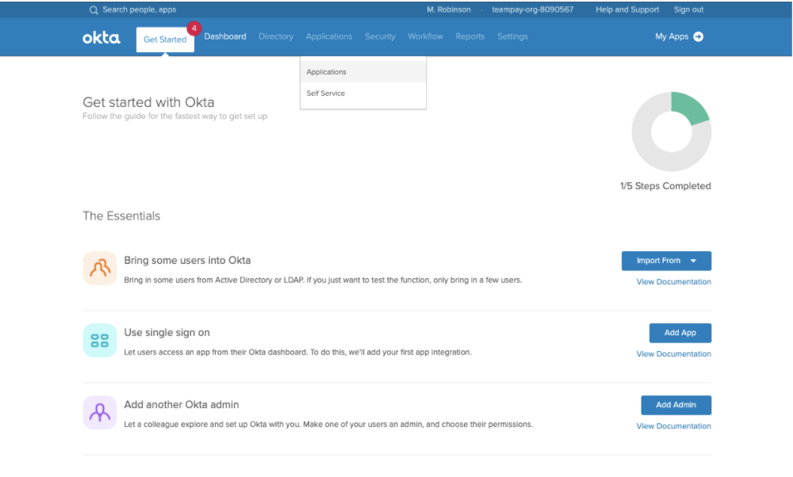Click the teal single sign on icon
793x477 pixels.
tap(100, 340)
